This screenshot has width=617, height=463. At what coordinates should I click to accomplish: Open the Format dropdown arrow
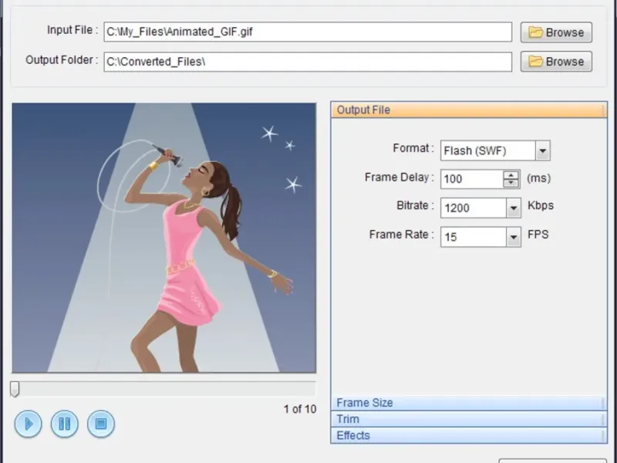pyautogui.click(x=543, y=150)
